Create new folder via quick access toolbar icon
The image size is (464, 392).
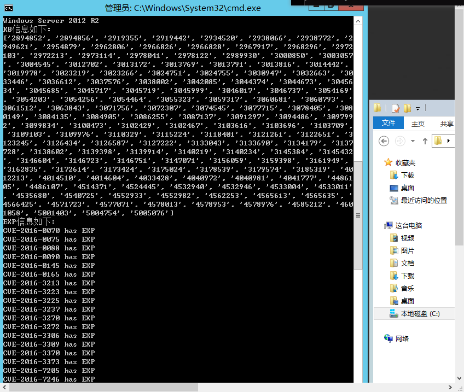click(x=408, y=108)
